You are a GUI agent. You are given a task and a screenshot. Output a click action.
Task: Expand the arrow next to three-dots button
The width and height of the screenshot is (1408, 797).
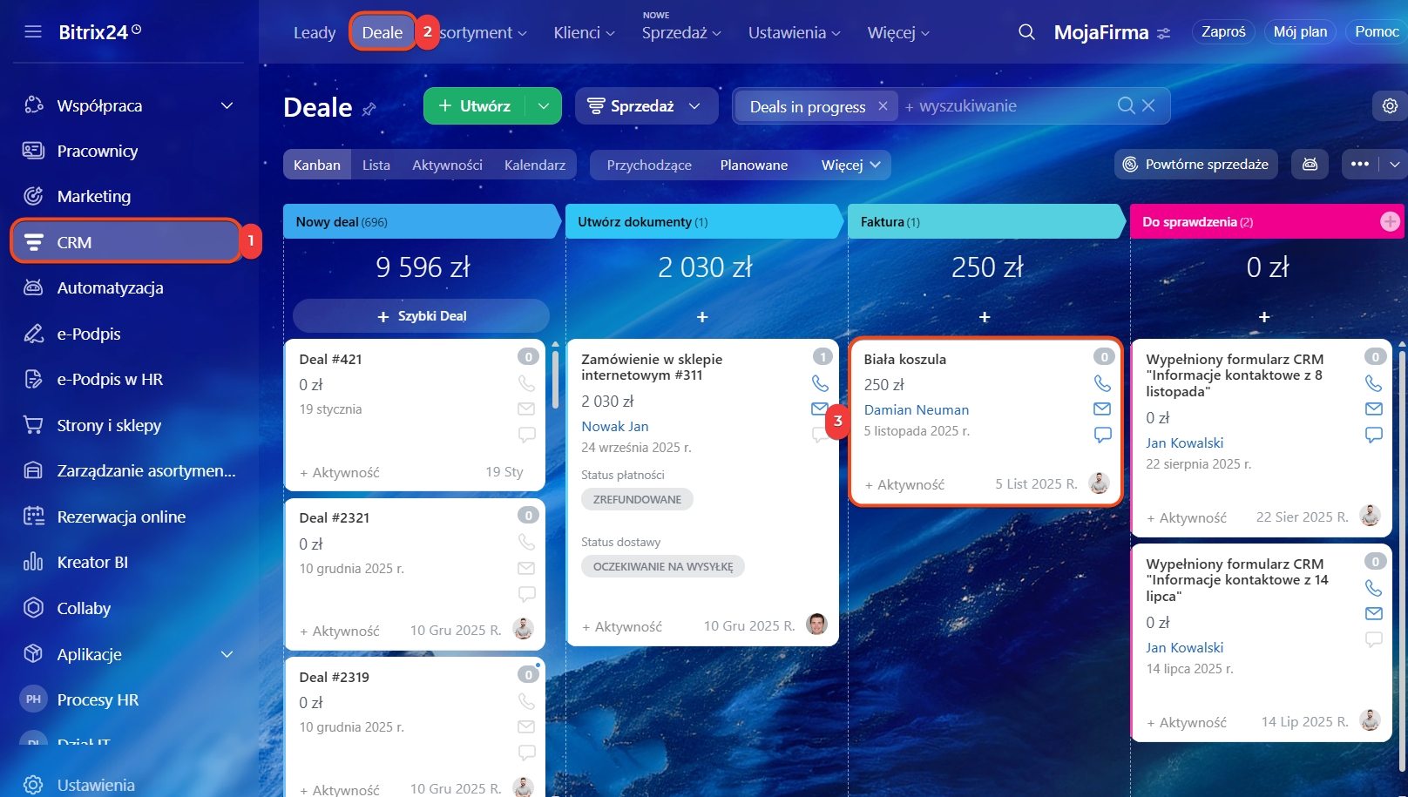click(1394, 165)
